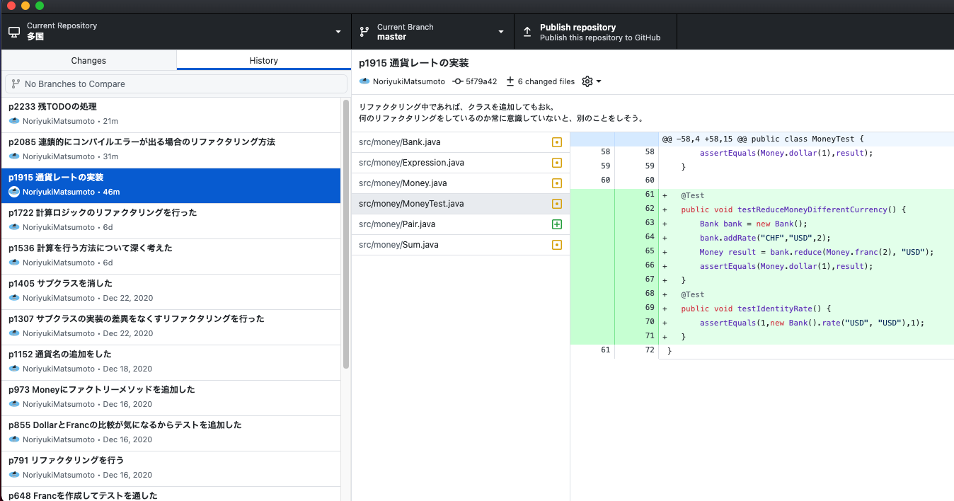Click commit SHA 5f79a42

pos(481,81)
